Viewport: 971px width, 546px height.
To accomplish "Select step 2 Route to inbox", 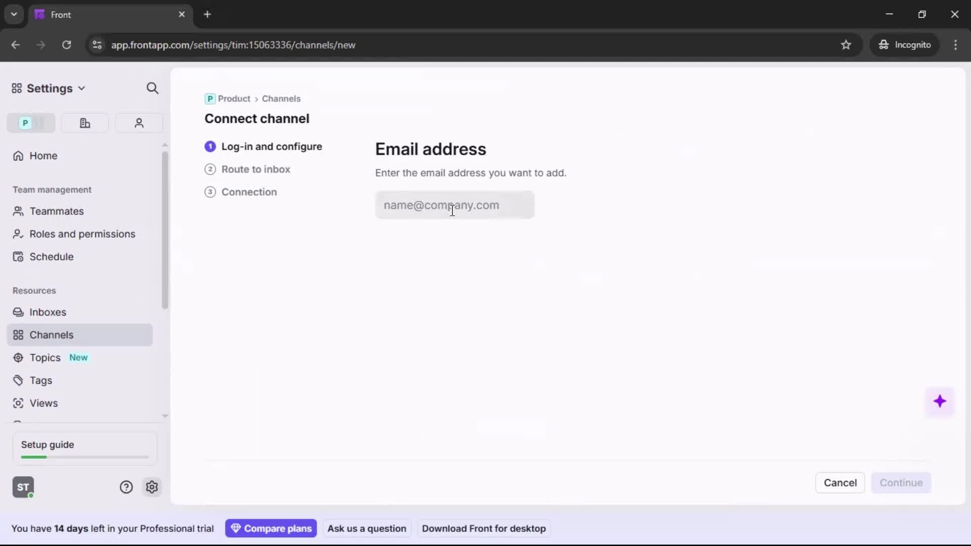I will click(255, 169).
